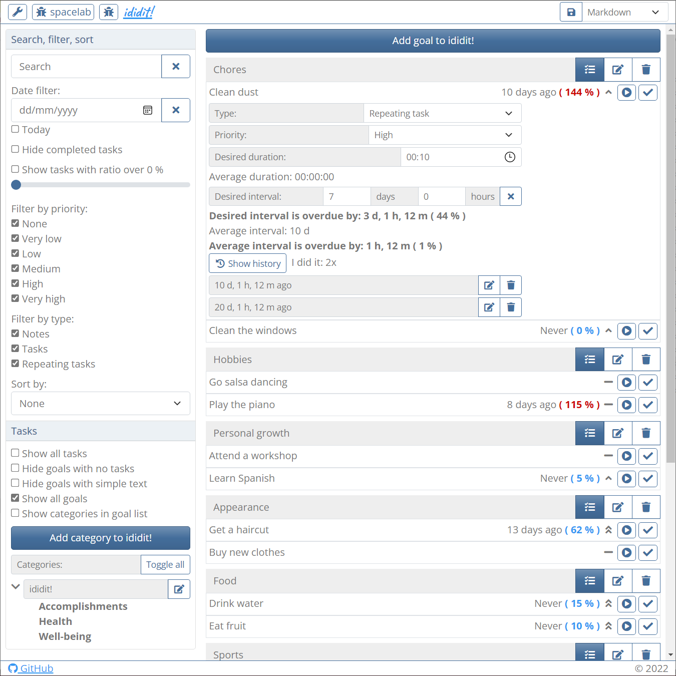Click Add category to ididit! button
Viewport: 676px width, 676px height.
(101, 538)
